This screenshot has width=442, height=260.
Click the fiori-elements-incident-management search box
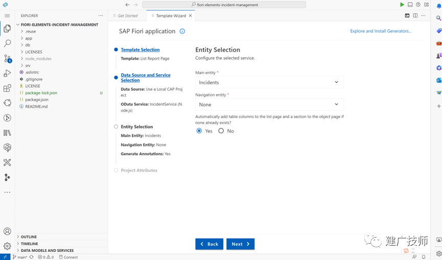(x=224, y=5)
